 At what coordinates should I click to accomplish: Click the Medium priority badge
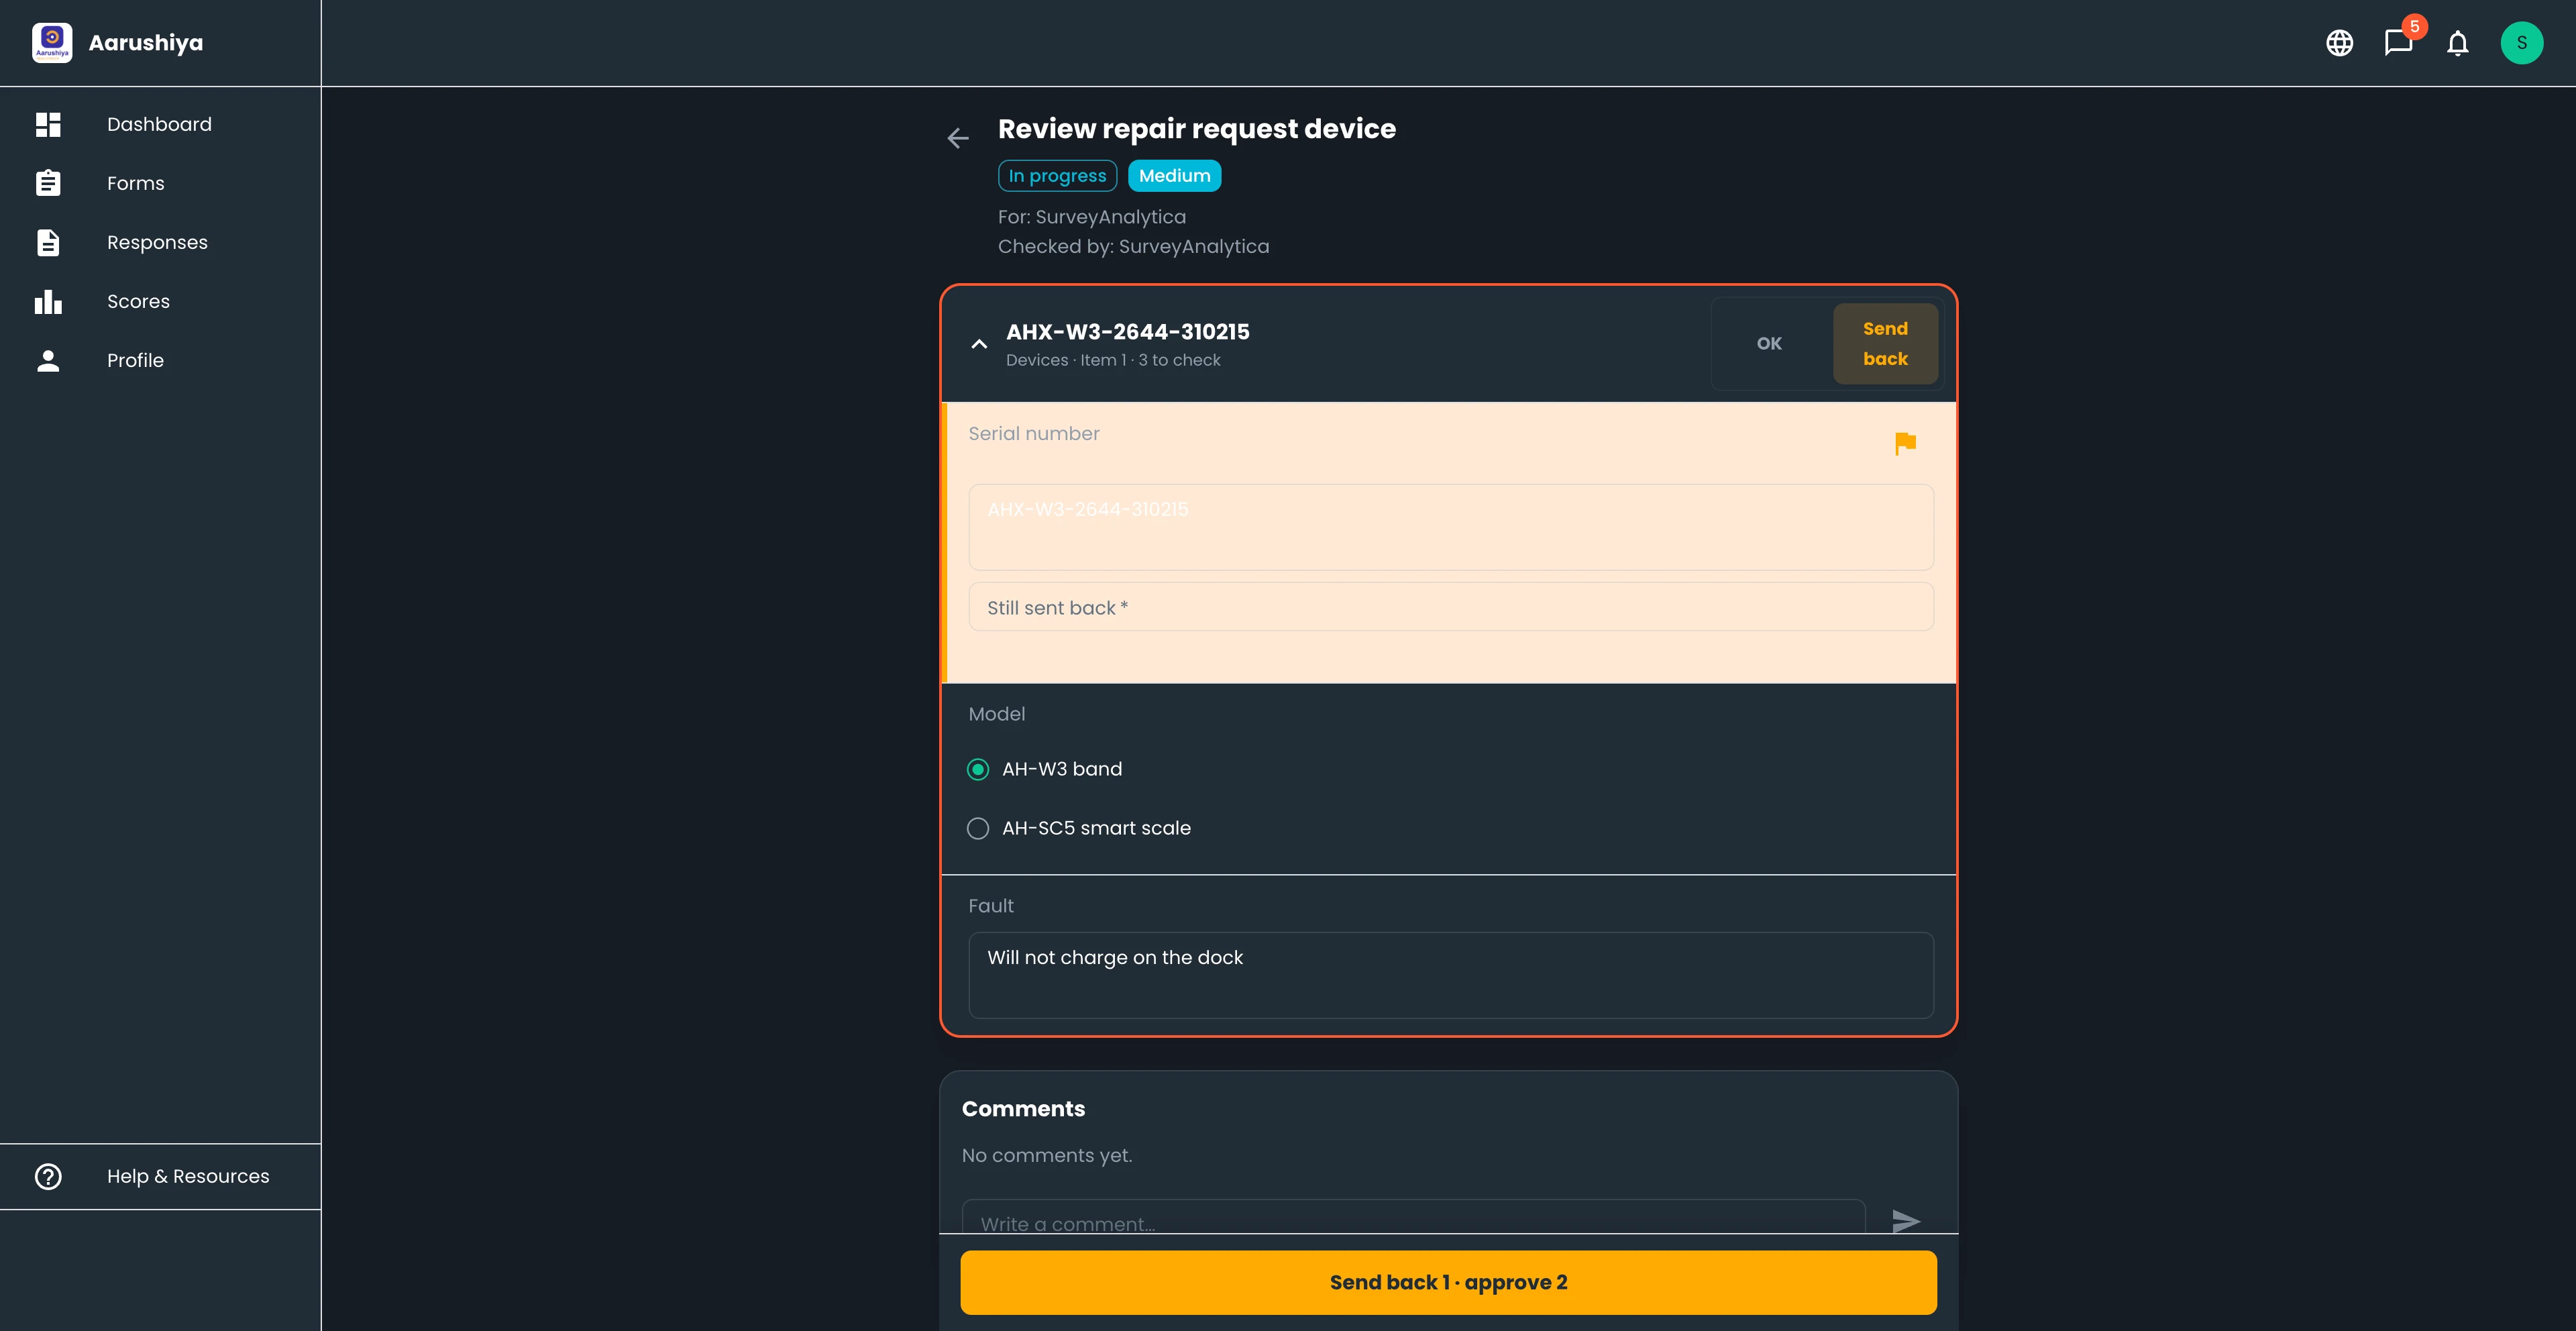tap(1174, 176)
